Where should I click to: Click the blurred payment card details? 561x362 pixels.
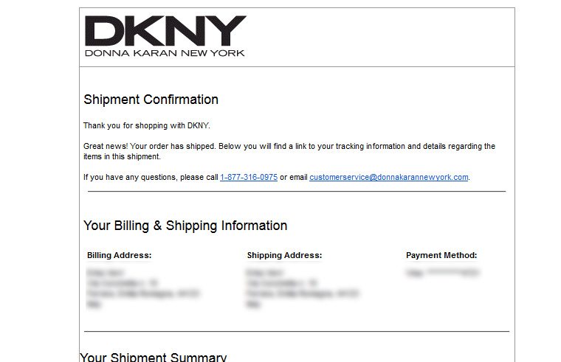[443, 273]
